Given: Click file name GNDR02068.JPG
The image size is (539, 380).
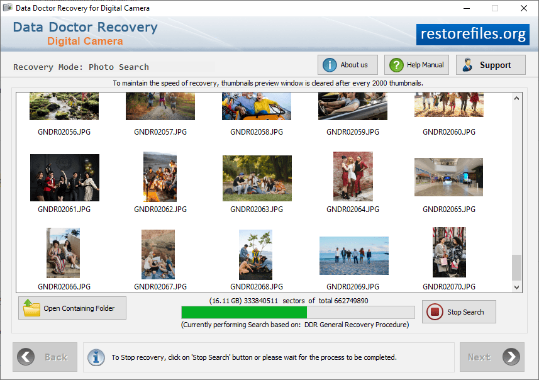Looking at the screenshot, I should [257, 287].
